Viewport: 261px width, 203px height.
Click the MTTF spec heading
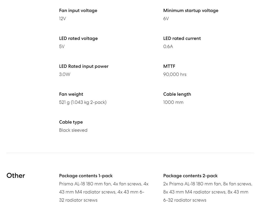169,66
